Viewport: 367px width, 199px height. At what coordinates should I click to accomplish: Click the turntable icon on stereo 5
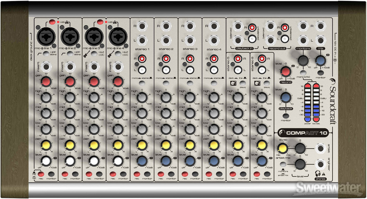[x=233, y=83]
